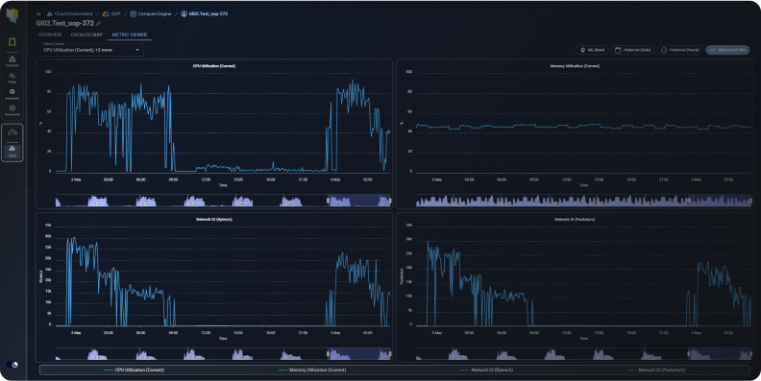Click the Select Charts dropdown arrow
The height and width of the screenshot is (381, 761).
click(x=137, y=50)
